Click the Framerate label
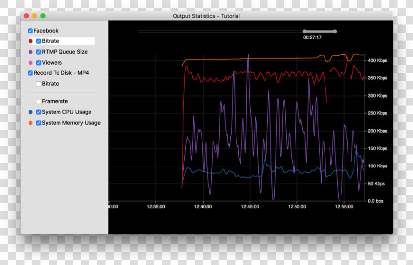This screenshot has height=265, width=413. pyautogui.click(x=55, y=101)
